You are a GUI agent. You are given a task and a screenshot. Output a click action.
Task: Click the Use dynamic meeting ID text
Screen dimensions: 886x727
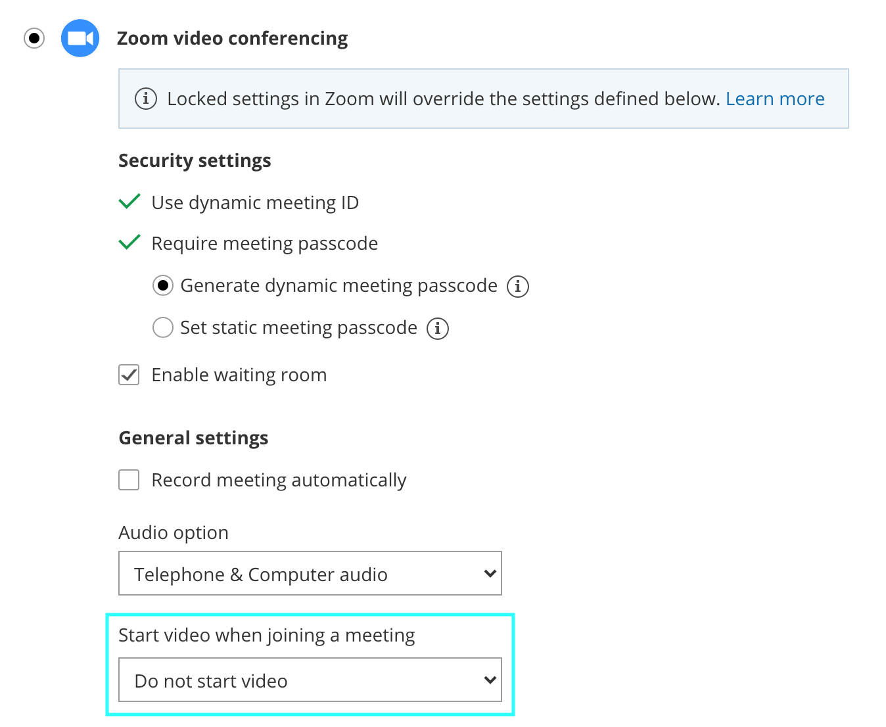click(x=255, y=202)
